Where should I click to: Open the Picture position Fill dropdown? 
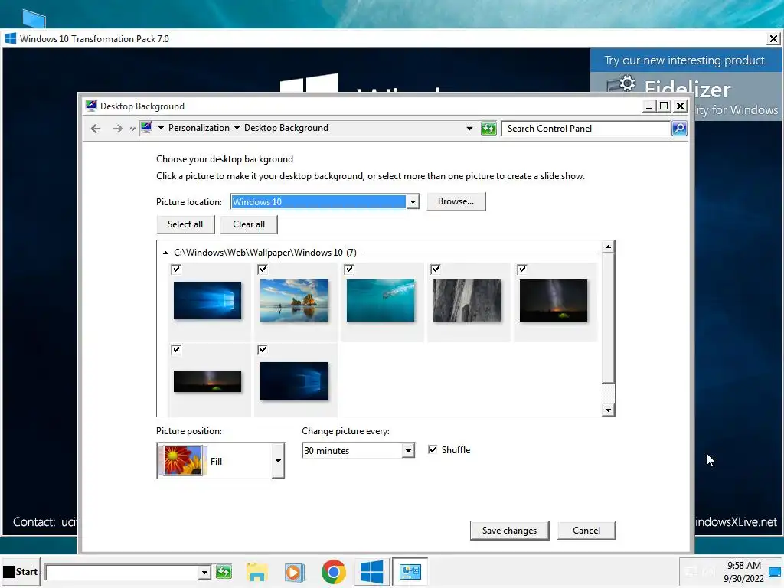[220, 461]
